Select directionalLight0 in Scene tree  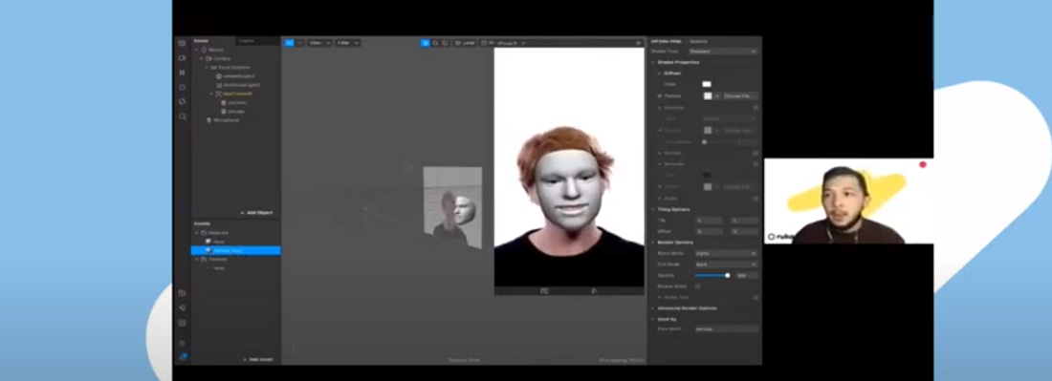241,85
